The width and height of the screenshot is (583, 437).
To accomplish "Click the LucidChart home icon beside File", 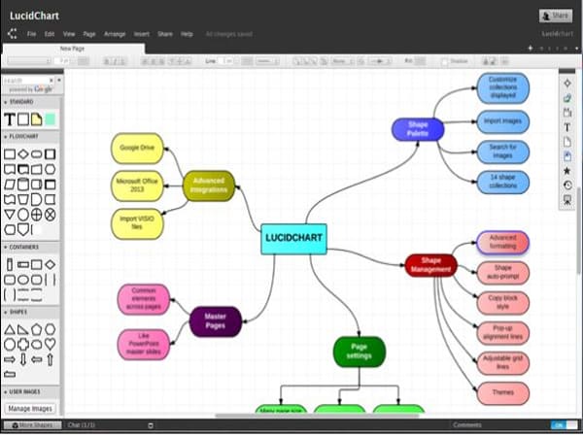I will pos(13,34).
